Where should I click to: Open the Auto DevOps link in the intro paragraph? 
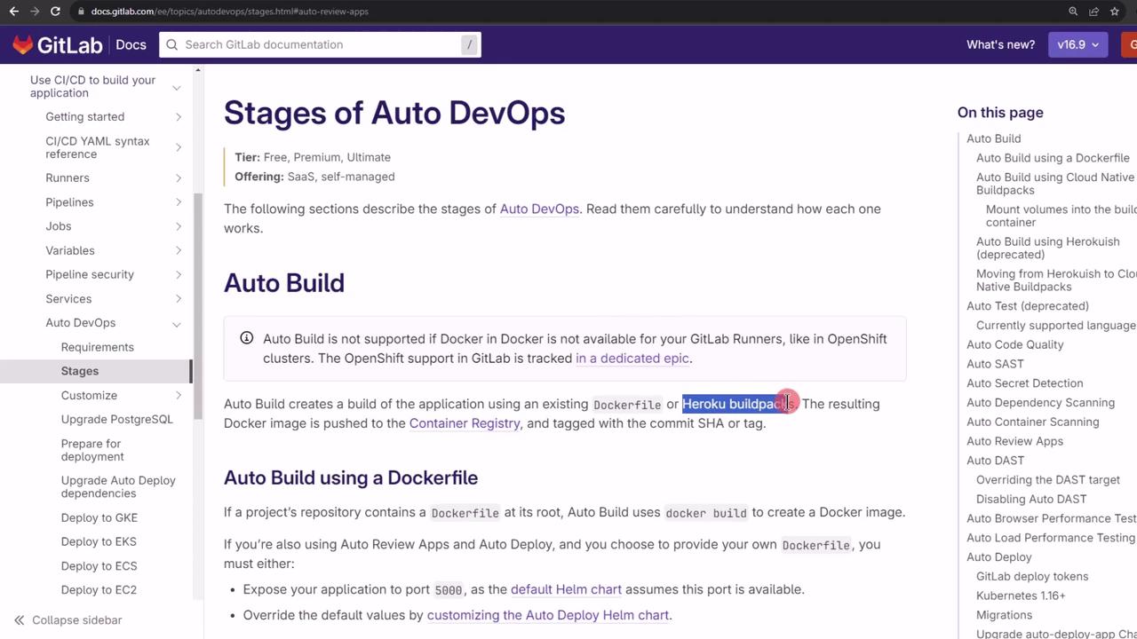pos(539,209)
